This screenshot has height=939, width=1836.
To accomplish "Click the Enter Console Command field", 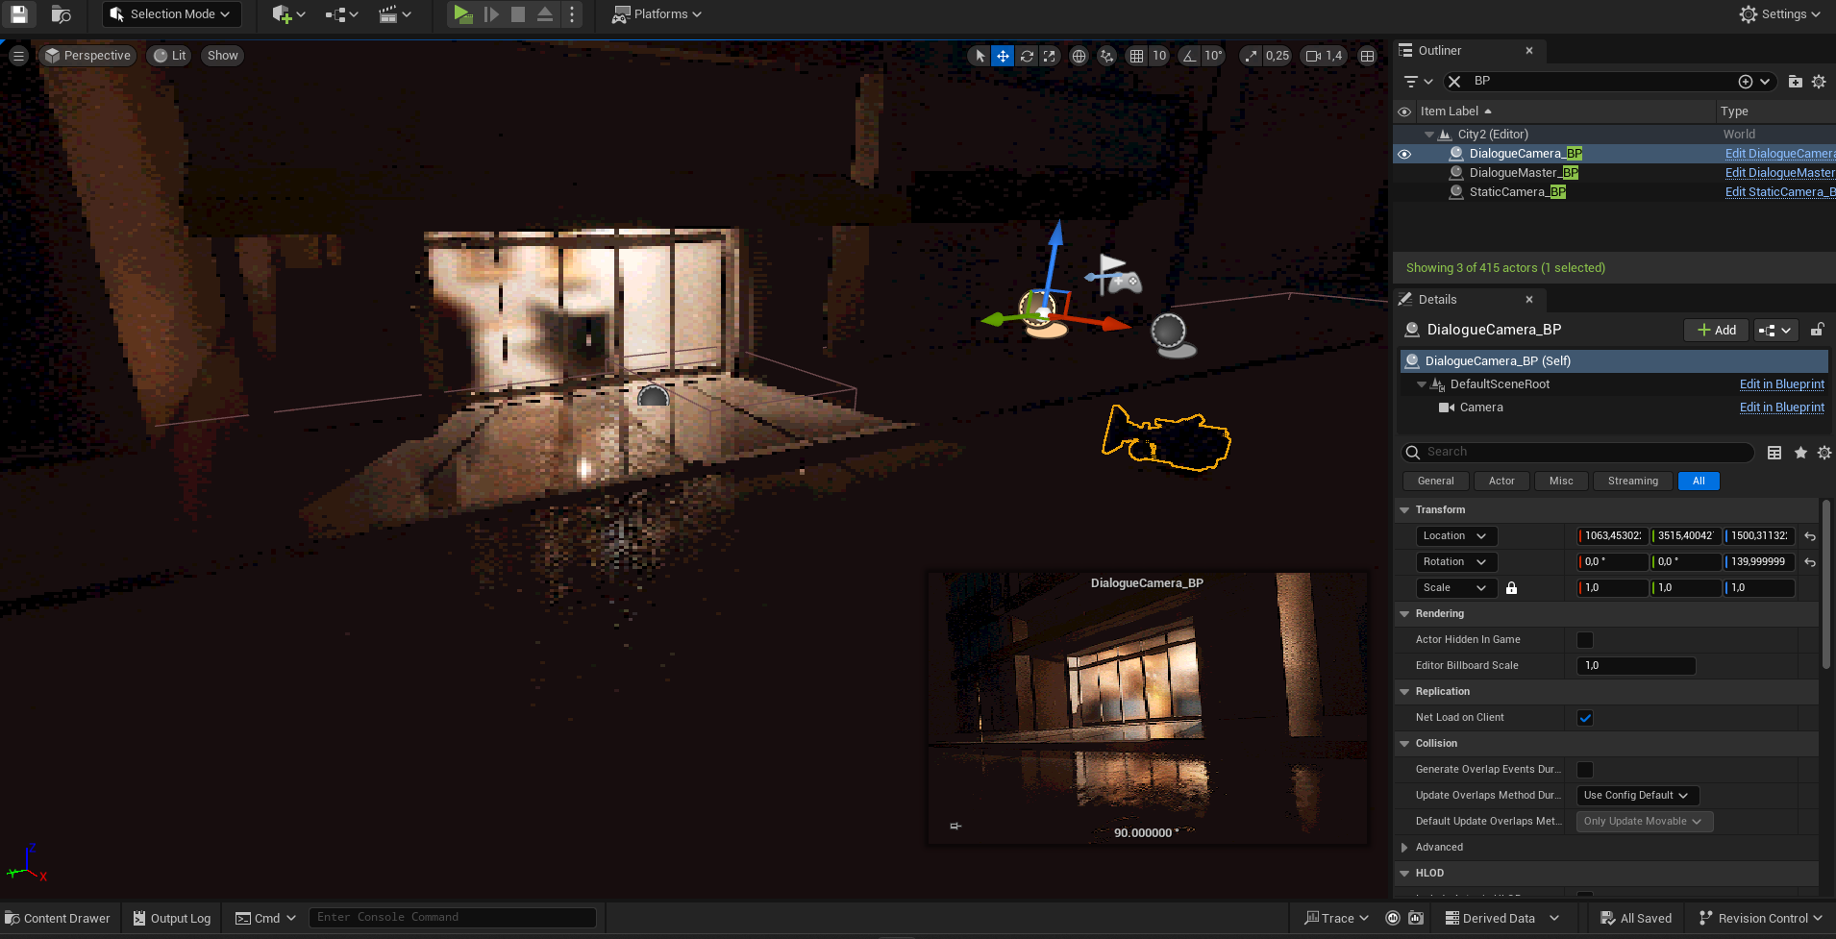I will [452, 918].
